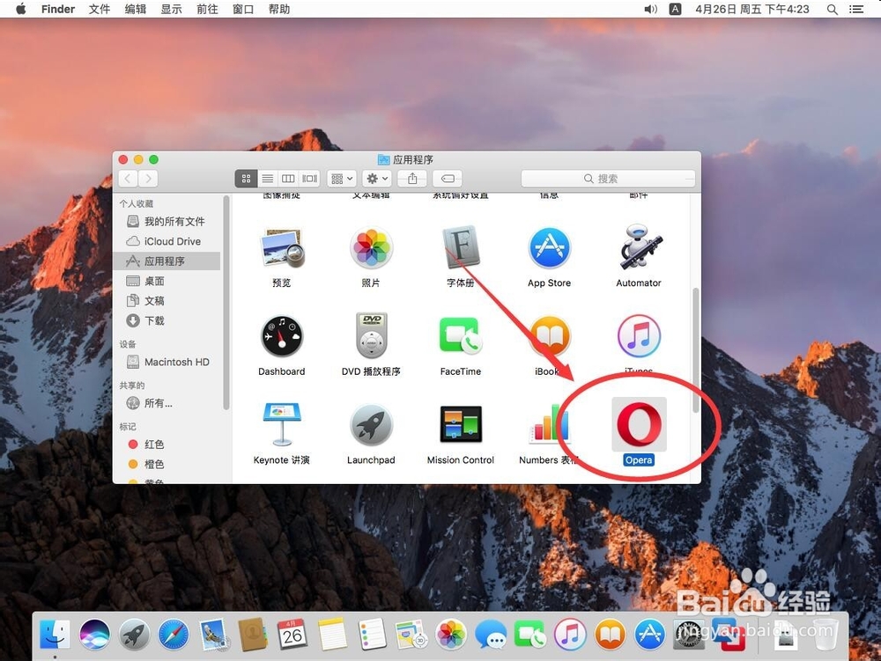Open the 编辑 (Edit) menu

click(136, 9)
